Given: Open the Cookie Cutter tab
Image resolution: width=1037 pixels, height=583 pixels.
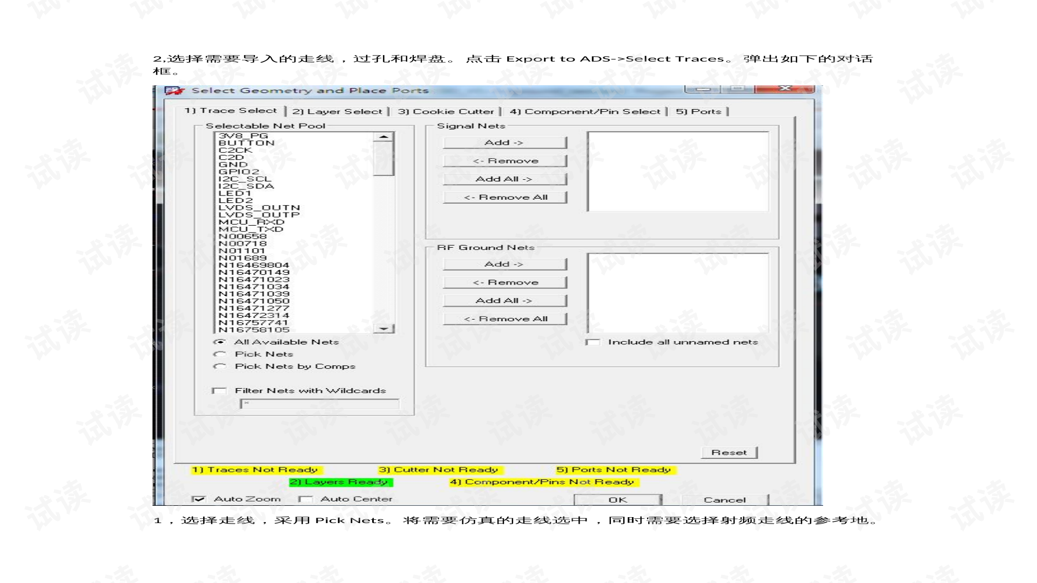Looking at the screenshot, I should pos(446,112).
